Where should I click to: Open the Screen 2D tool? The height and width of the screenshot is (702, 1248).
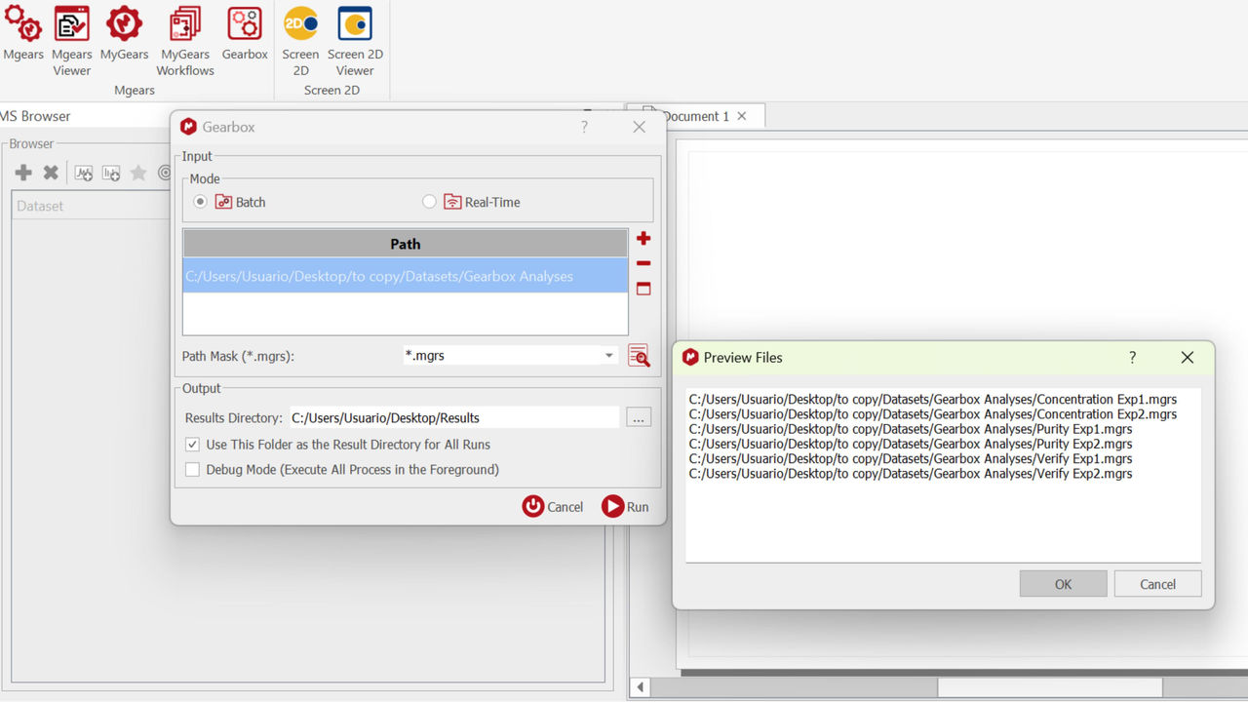(x=300, y=41)
